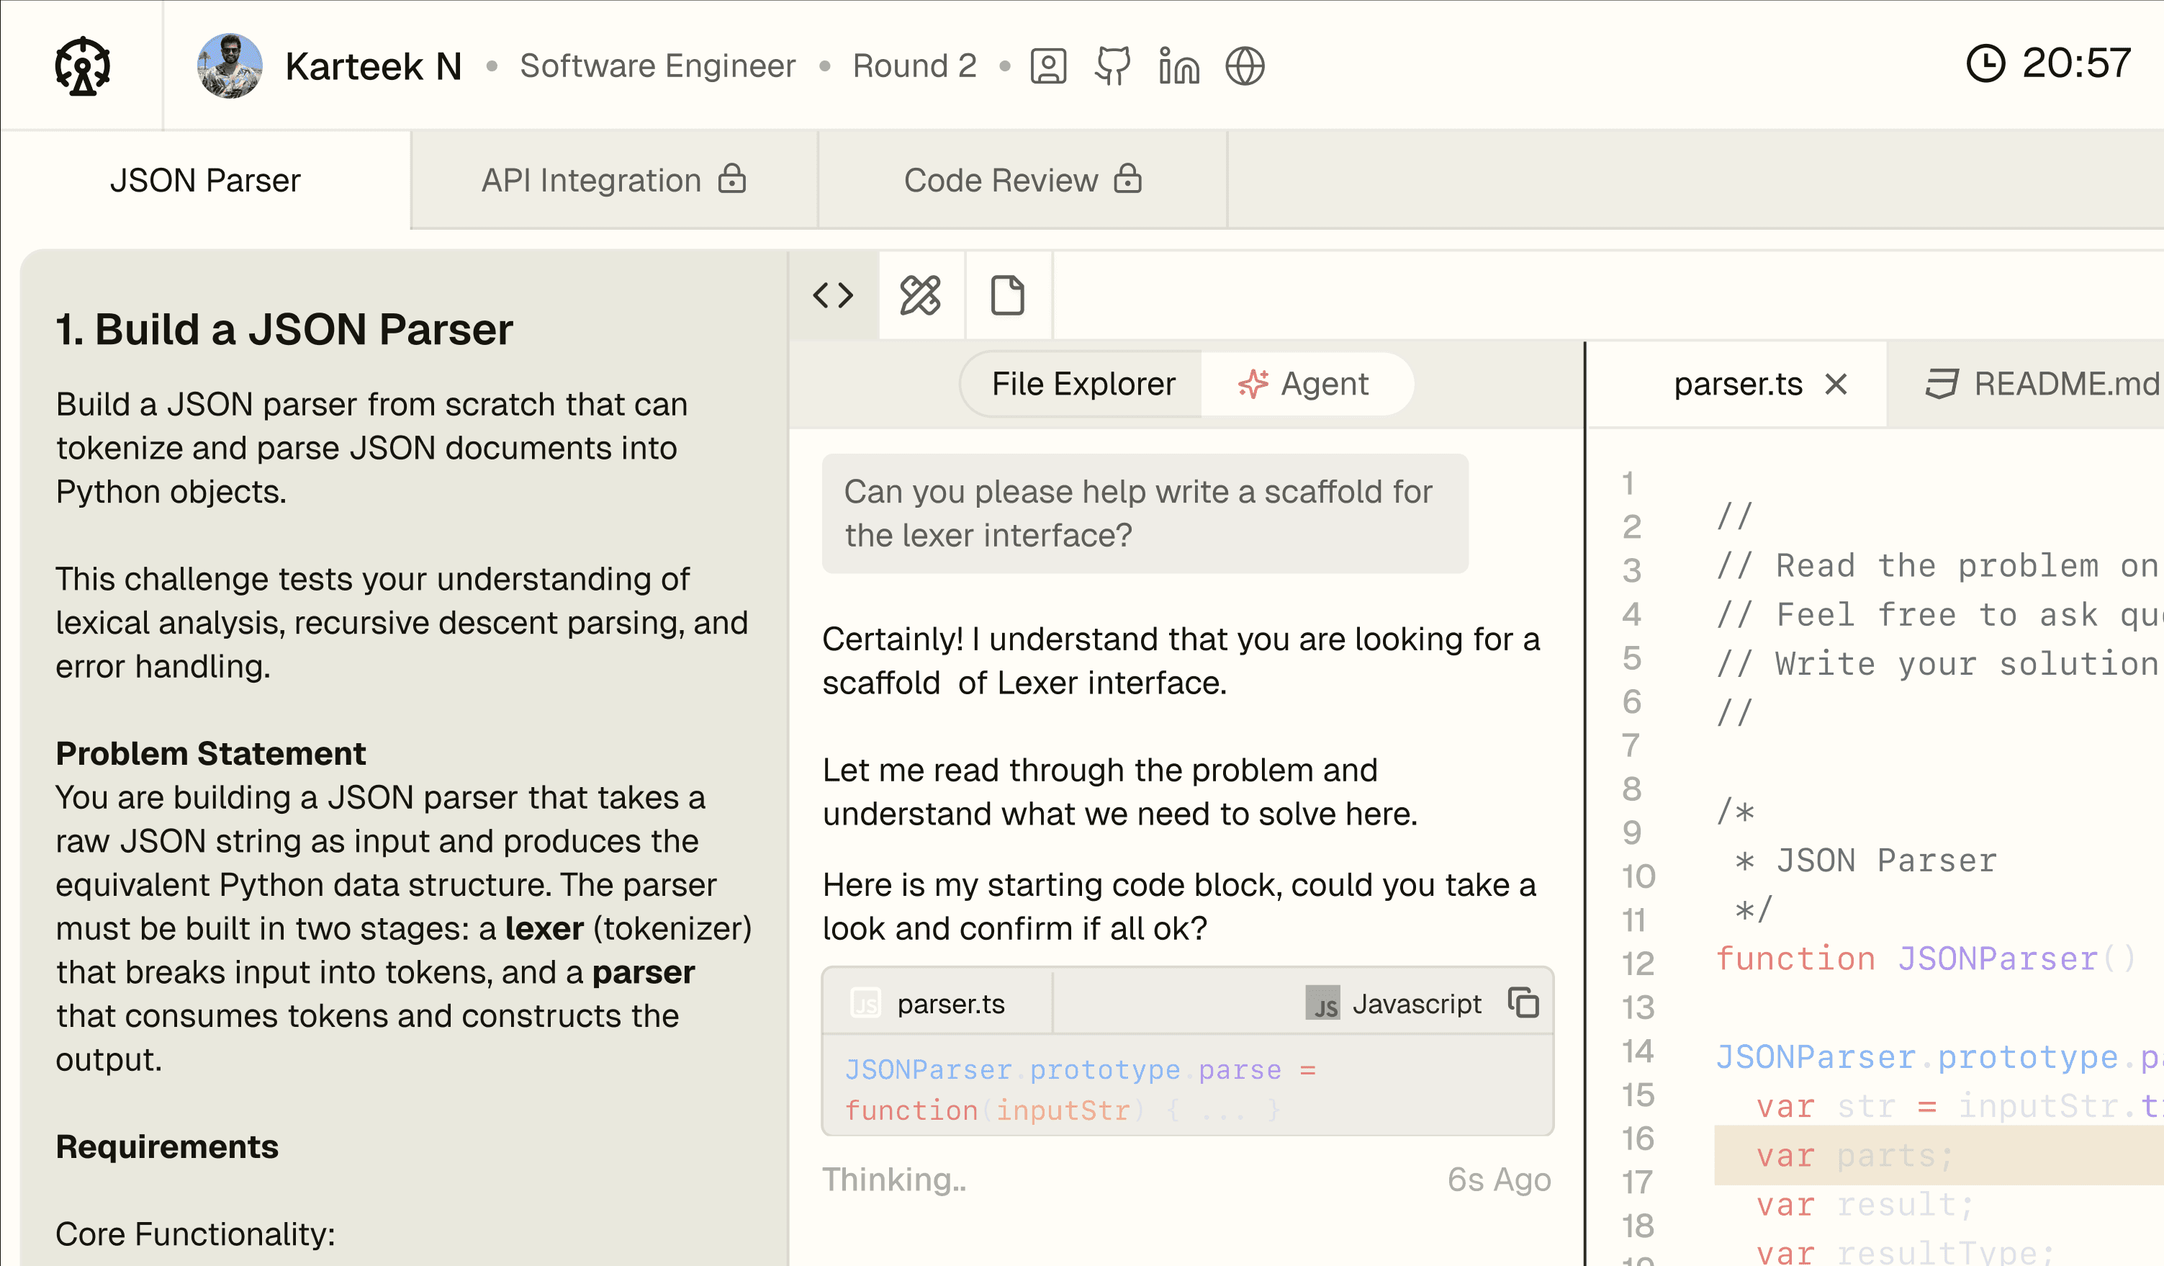Image resolution: width=2164 pixels, height=1266 pixels.
Task: Select the locked Code Review tab
Action: [1022, 180]
